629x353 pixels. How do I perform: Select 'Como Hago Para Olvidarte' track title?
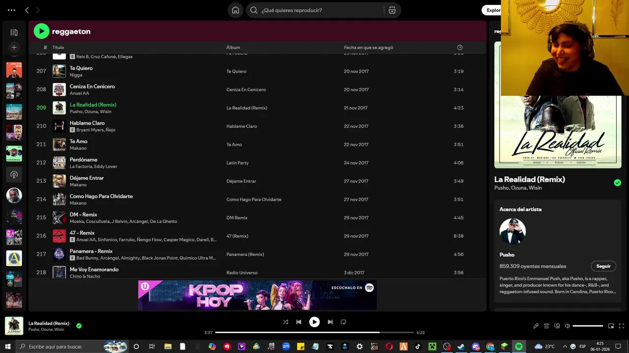(101, 196)
